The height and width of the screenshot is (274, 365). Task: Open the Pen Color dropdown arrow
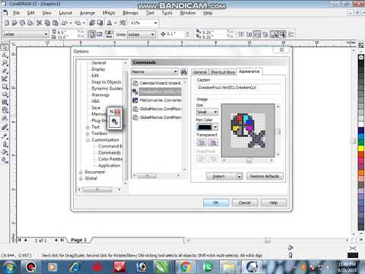point(215,126)
